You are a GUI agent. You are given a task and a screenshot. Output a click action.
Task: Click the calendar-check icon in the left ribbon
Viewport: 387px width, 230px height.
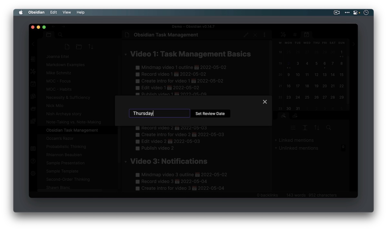(x=33, y=84)
